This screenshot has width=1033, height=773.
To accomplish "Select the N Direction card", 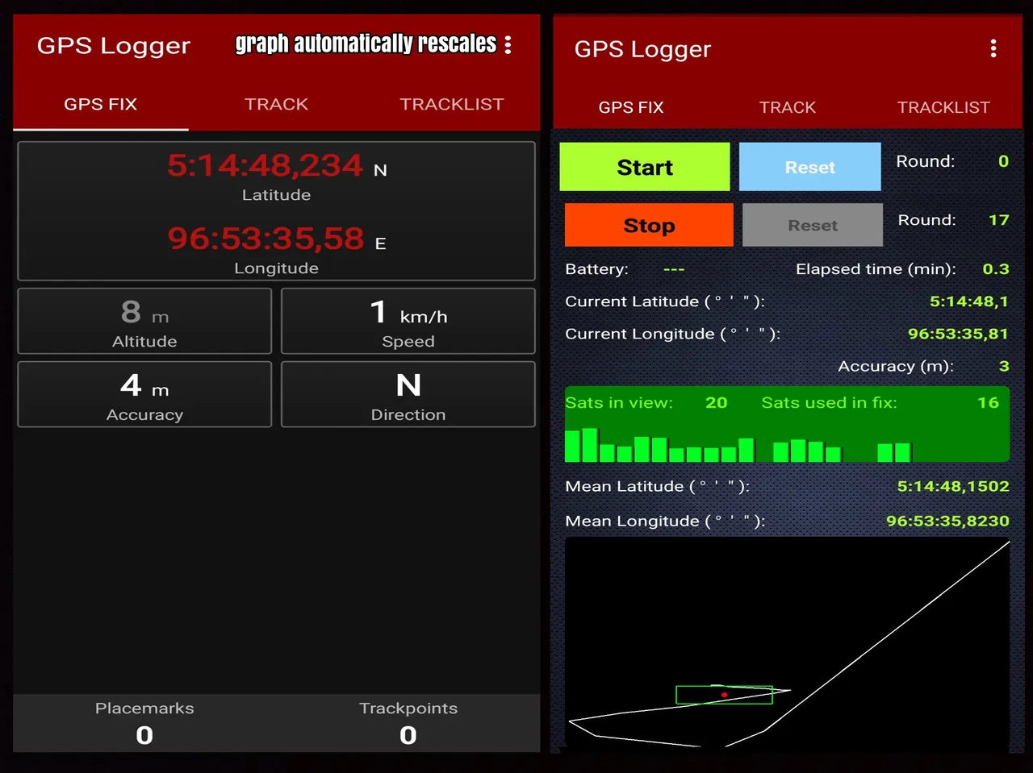I will [408, 394].
